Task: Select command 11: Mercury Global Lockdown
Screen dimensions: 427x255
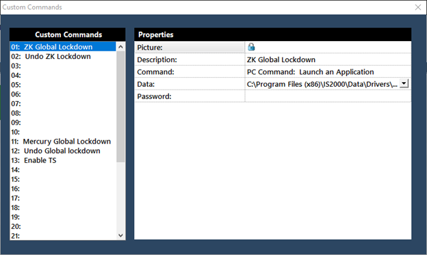Action: coord(63,142)
